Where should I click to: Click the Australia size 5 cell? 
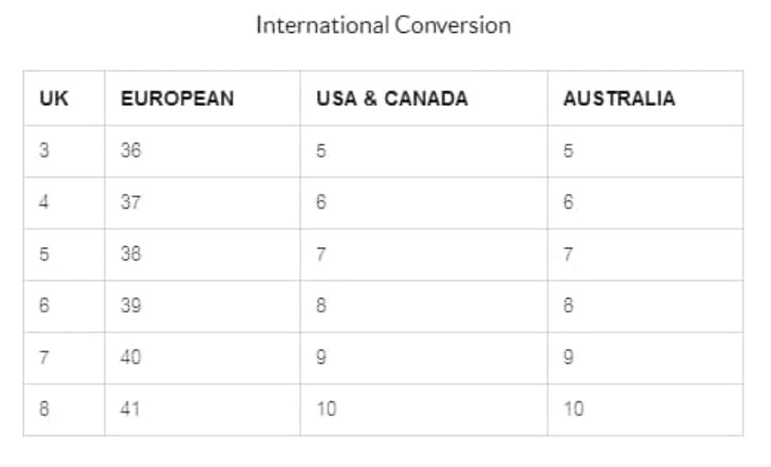pyautogui.click(x=645, y=151)
